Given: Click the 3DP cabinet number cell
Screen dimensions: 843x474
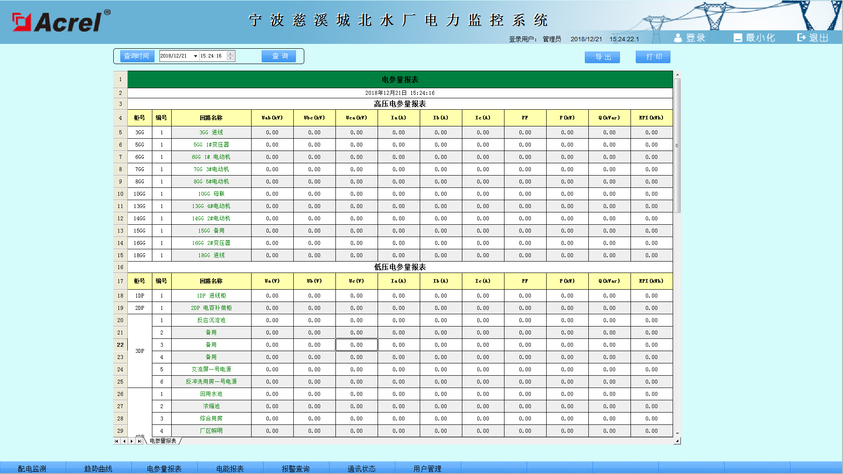Looking at the screenshot, I should pyautogui.click(x=140, y=351).
